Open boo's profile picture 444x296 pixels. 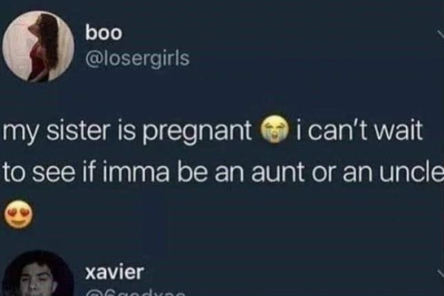[x=38, y=47]
